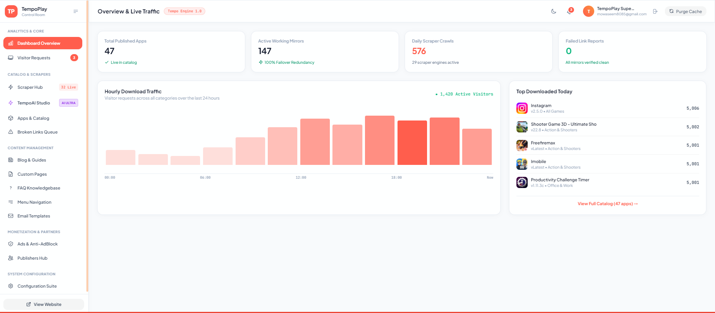The height and width of the screenshot is (313, 715).
Task: Click the 1,420 Active Visitors indicator
Action: click(x=464, y=94)
